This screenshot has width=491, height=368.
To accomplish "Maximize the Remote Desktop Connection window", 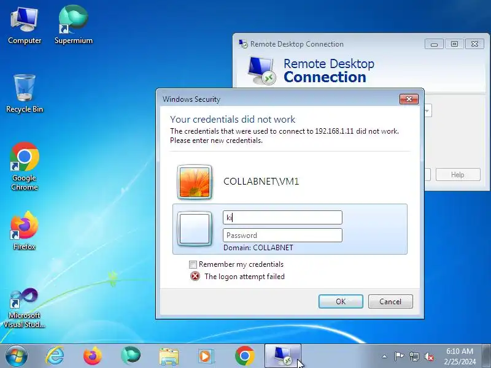I will 454,44.
